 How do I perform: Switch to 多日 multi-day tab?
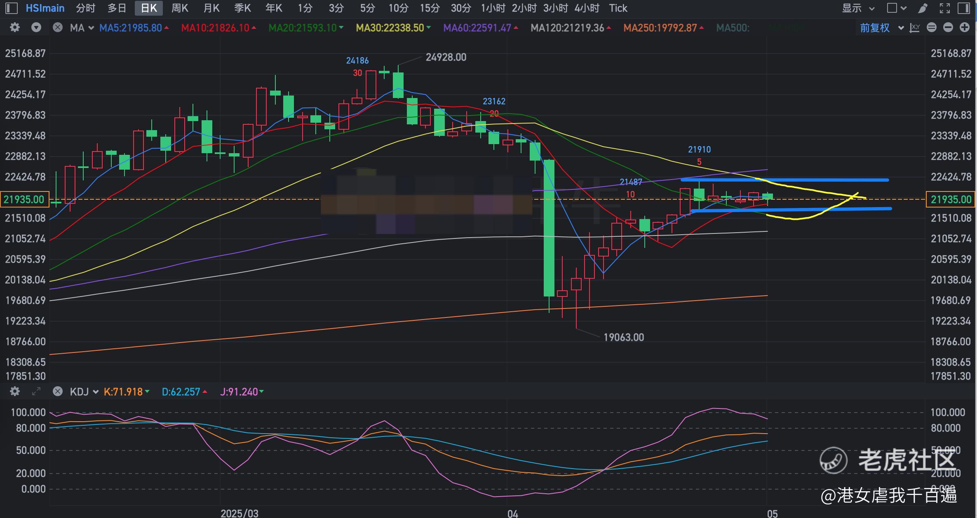coord(117,8)
